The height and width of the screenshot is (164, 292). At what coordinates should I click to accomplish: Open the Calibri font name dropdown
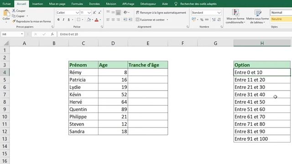[x=77, y=13]
